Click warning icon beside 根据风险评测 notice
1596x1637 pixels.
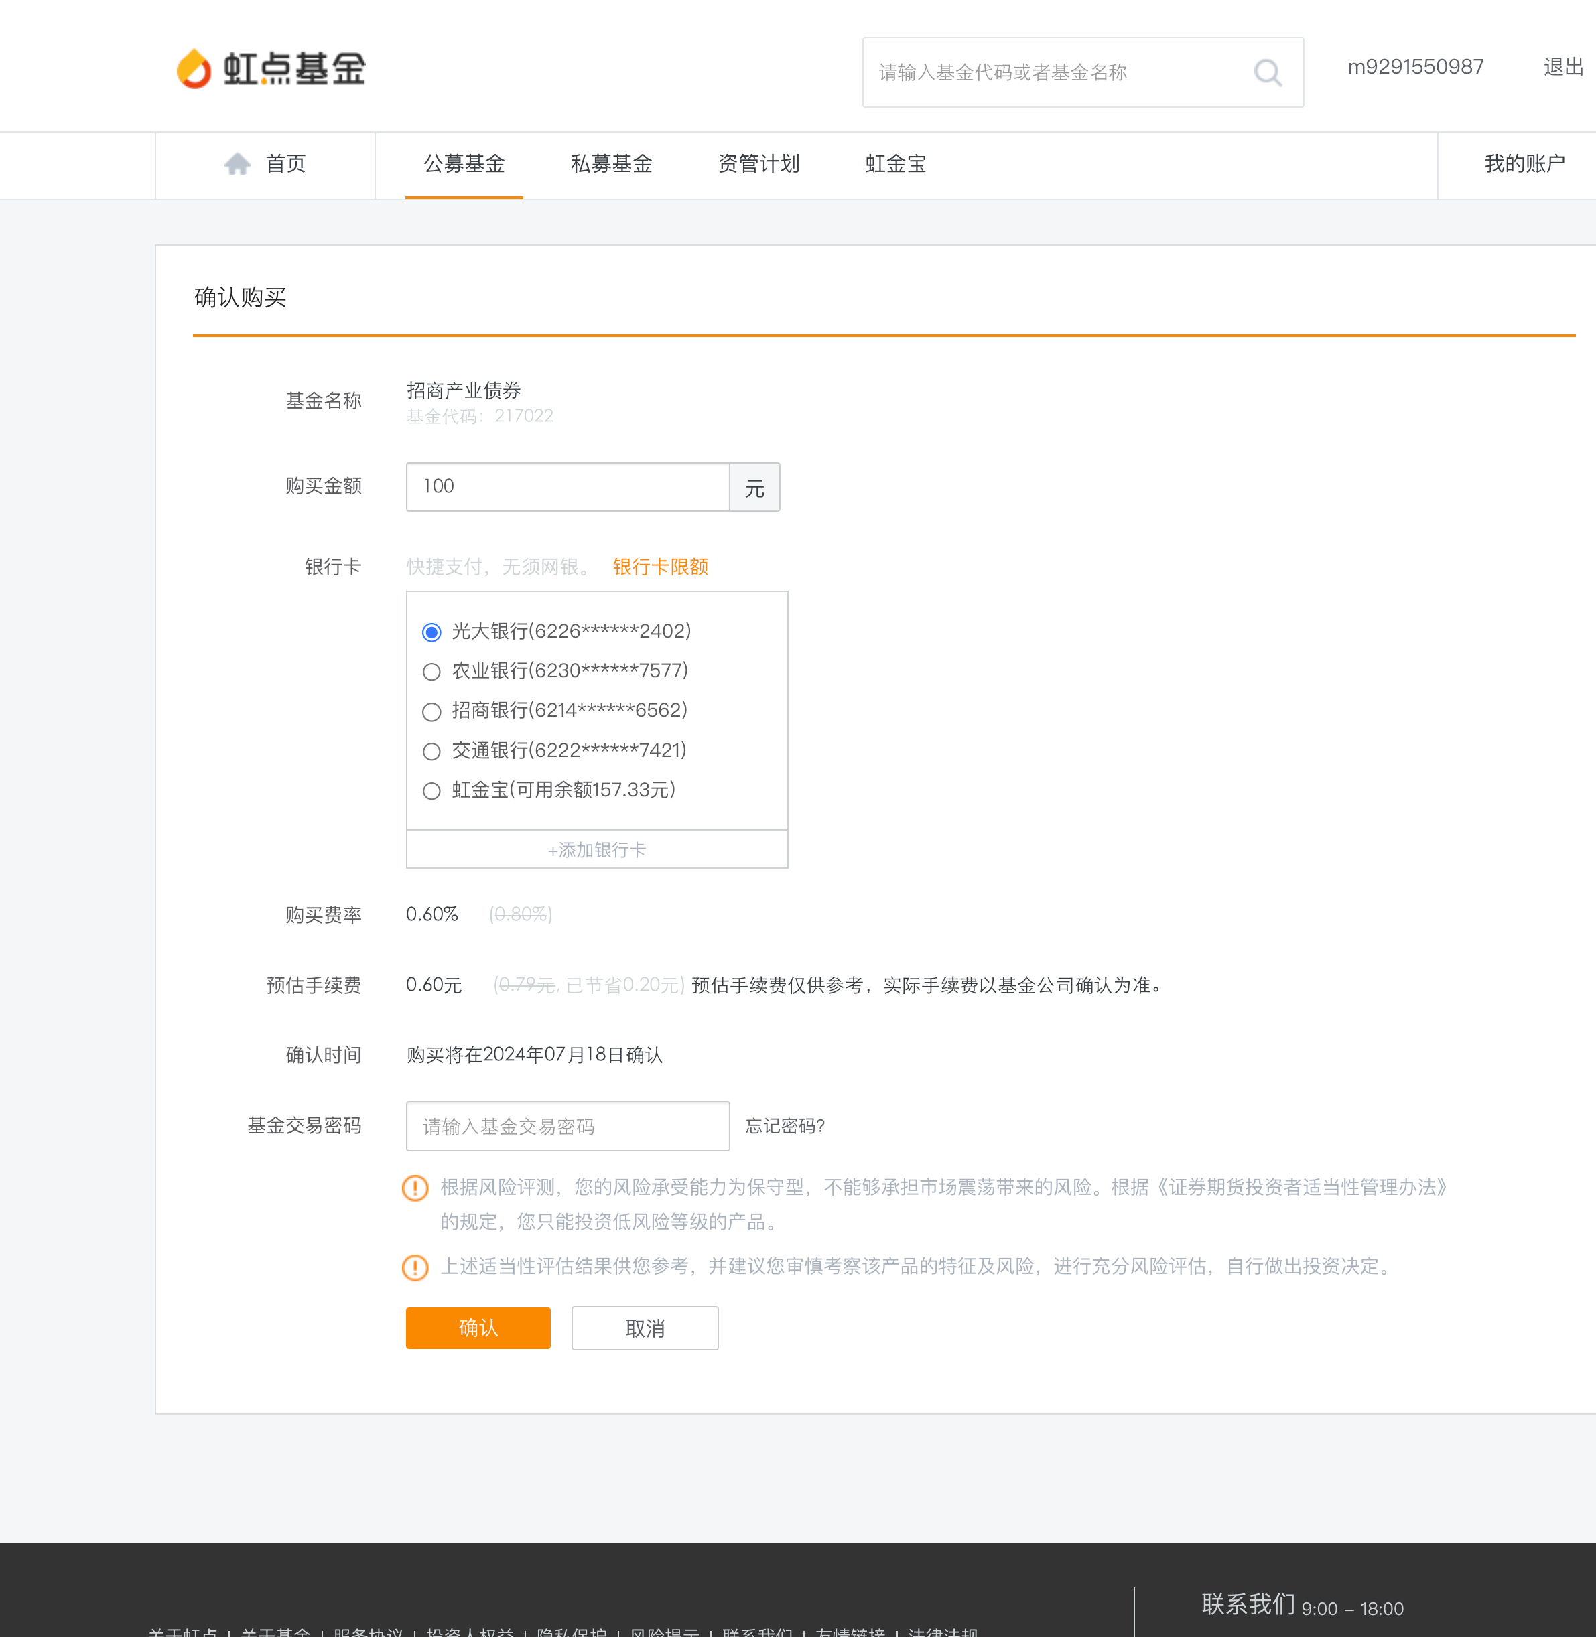point(415,1188)
